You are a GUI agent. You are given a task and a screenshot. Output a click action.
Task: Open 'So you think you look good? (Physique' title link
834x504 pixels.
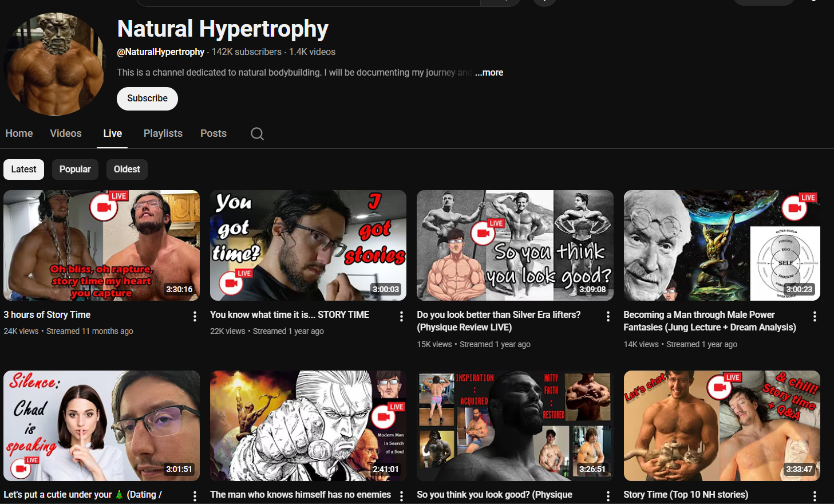(495, 494)
